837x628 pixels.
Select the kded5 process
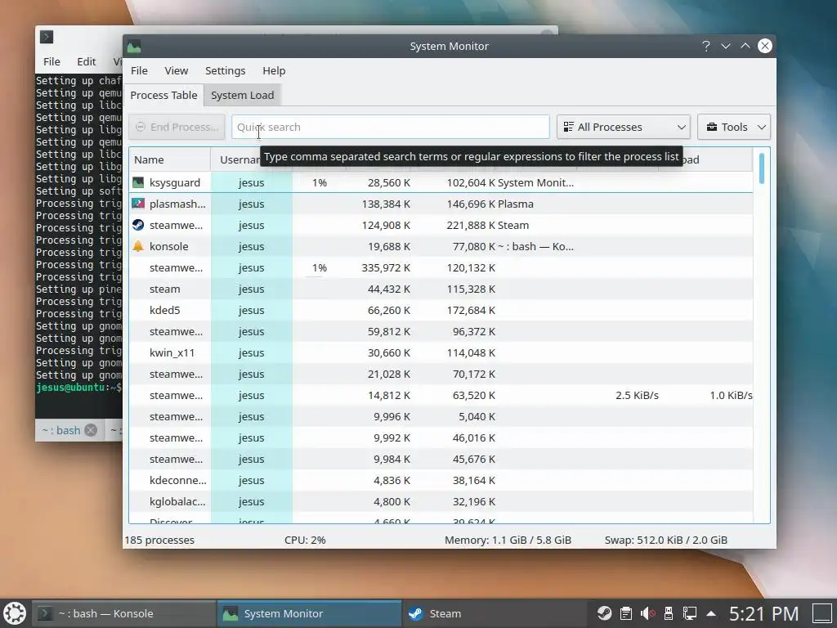[x=165, y=310]
